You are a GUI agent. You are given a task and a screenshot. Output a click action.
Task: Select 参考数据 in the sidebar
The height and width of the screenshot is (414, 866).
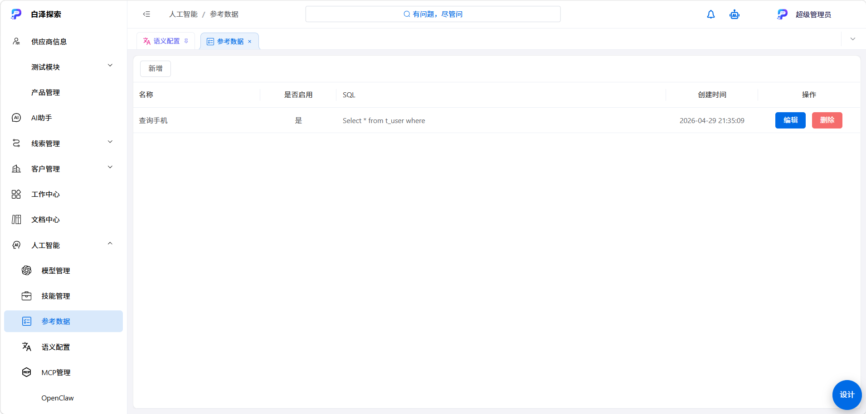63,321
